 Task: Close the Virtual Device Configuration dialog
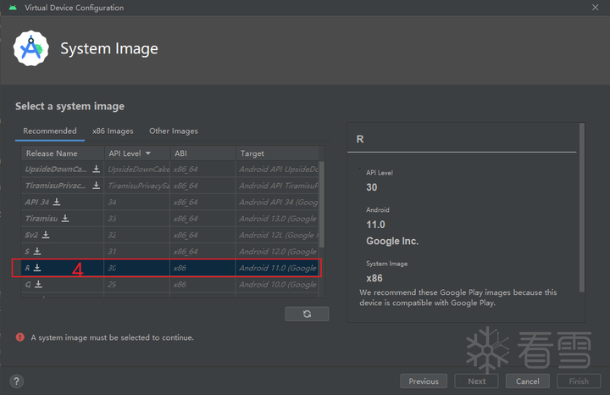click(x=596, y=8)
